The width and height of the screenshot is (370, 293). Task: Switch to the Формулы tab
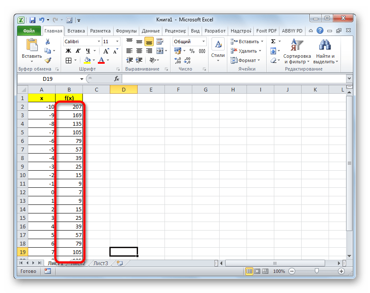126,31
